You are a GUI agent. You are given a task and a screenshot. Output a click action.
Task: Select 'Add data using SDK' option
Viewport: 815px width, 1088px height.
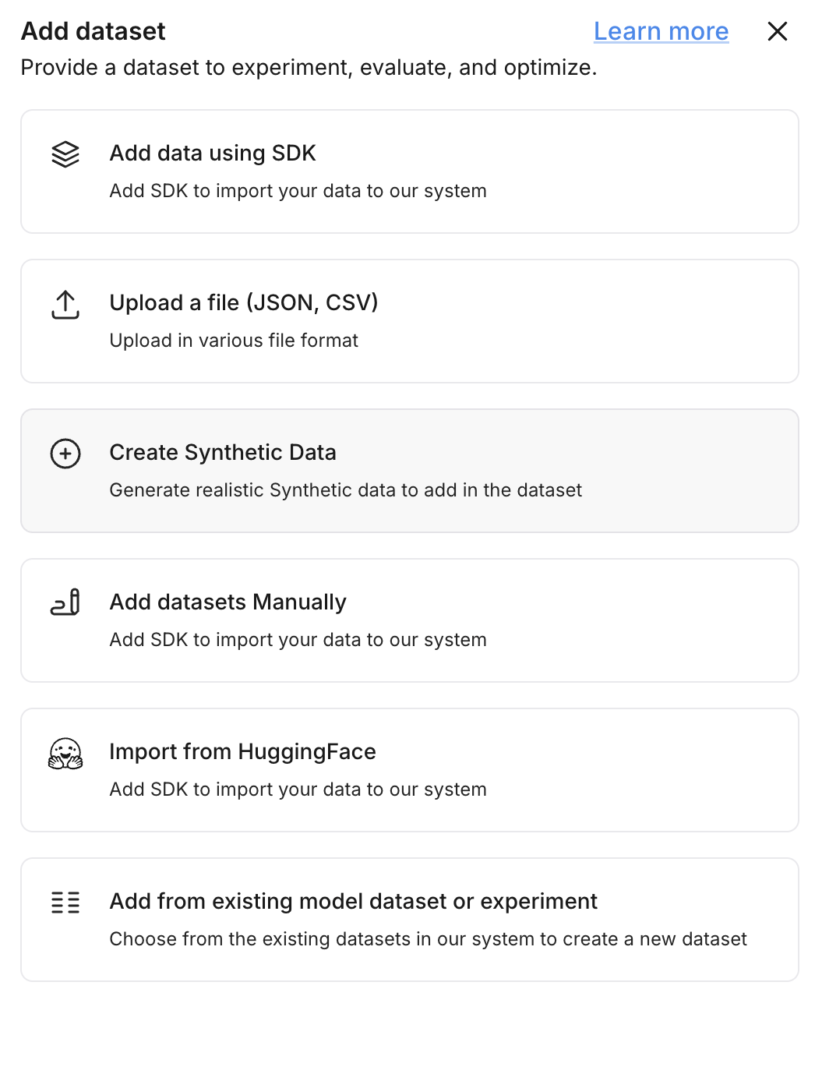[x=213, y=154]
